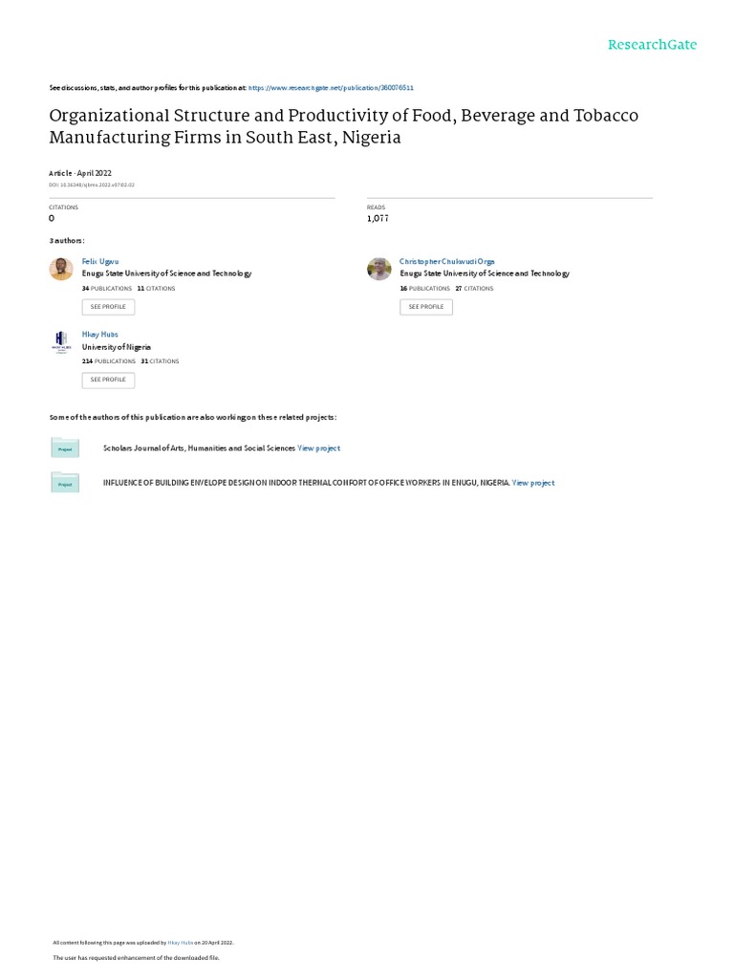
Task: Open the Hkay Hubs author link
Action: [99, 335]
